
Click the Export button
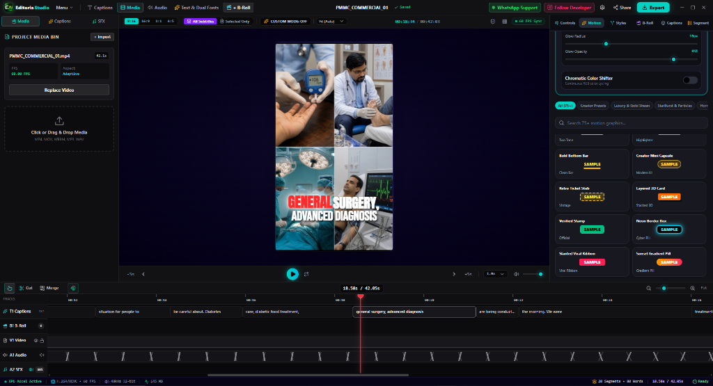pyautogui.click(x=653, y=7)
